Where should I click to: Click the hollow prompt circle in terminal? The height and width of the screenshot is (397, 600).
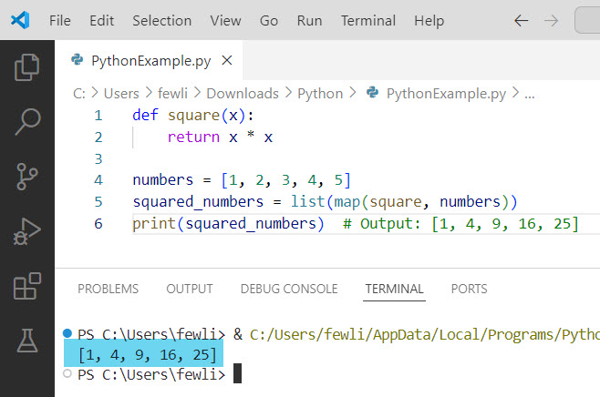pyautogui.click(x=67, y=373)
